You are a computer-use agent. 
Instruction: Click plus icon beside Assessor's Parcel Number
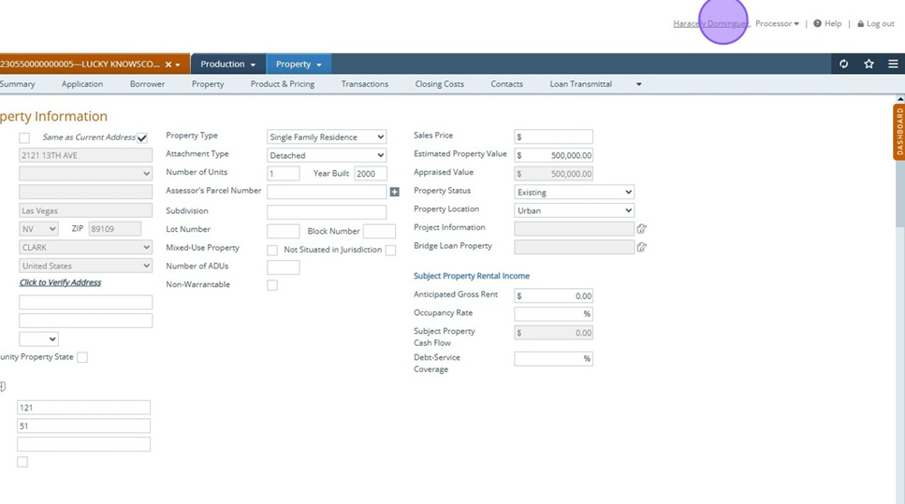[394, 192]
